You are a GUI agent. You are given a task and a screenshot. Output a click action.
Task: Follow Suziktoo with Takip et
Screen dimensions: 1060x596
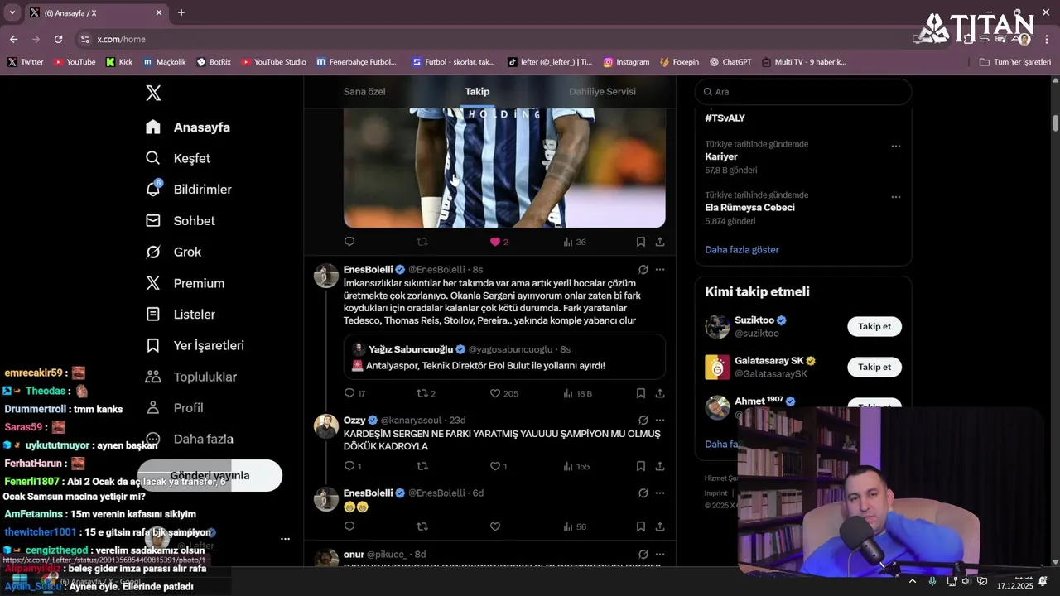(874, 326)
